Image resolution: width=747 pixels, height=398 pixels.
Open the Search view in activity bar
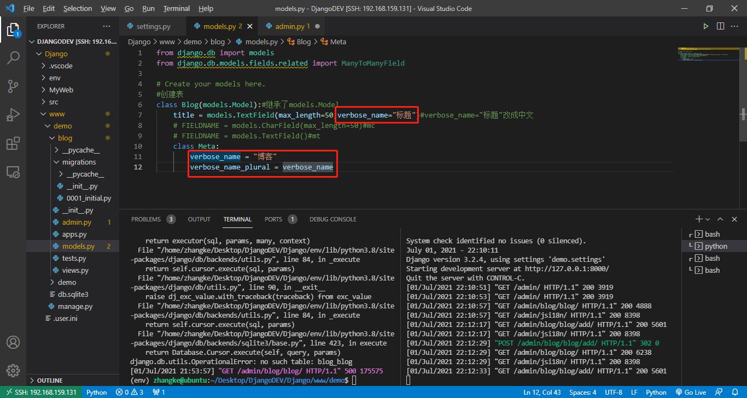point(13,57)
